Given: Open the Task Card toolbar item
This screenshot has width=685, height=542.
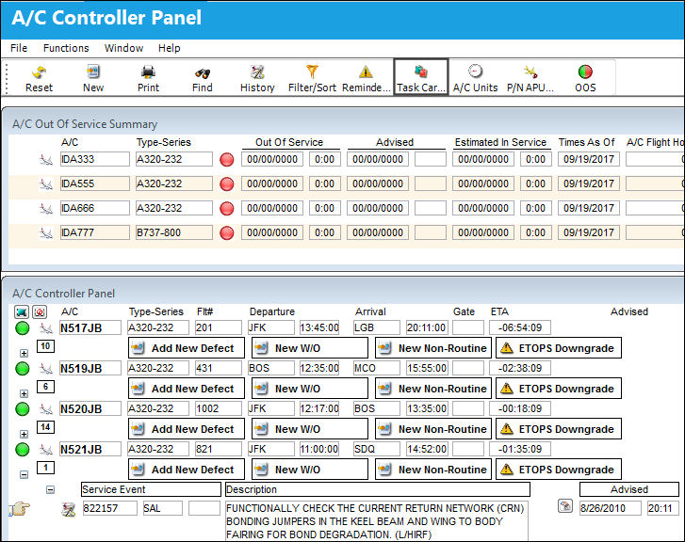Looking at the screenshot, I should 421,78.
